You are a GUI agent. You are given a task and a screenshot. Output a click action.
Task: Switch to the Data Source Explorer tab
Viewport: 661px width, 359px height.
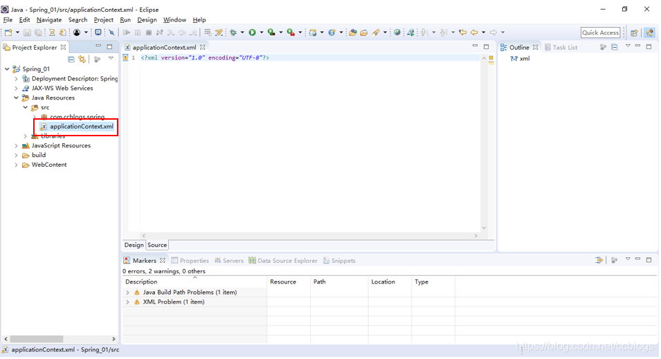point(282,260)
